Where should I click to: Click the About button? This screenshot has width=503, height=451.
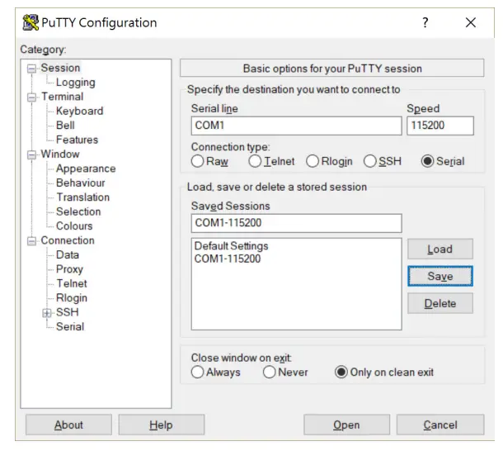click(68, 425)
